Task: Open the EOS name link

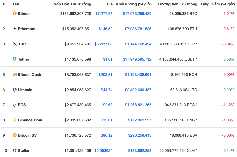Action: 22,105
